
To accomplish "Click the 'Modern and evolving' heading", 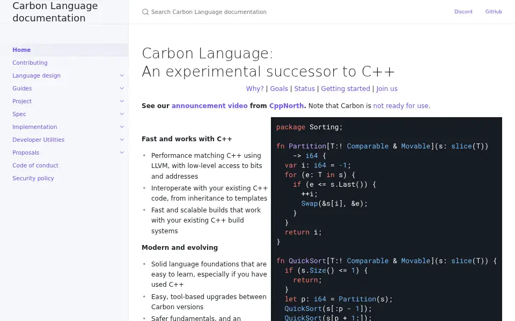I will click(180, 248).
